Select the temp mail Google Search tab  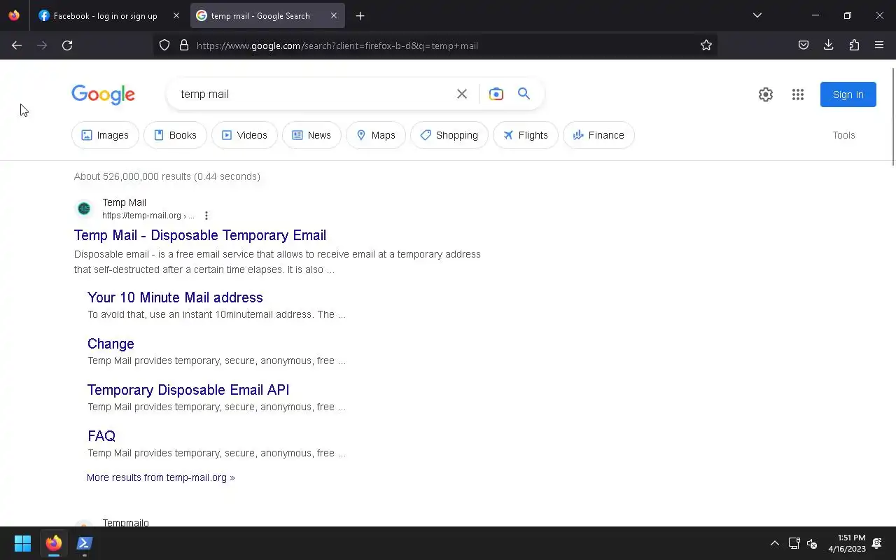[267, 15]
